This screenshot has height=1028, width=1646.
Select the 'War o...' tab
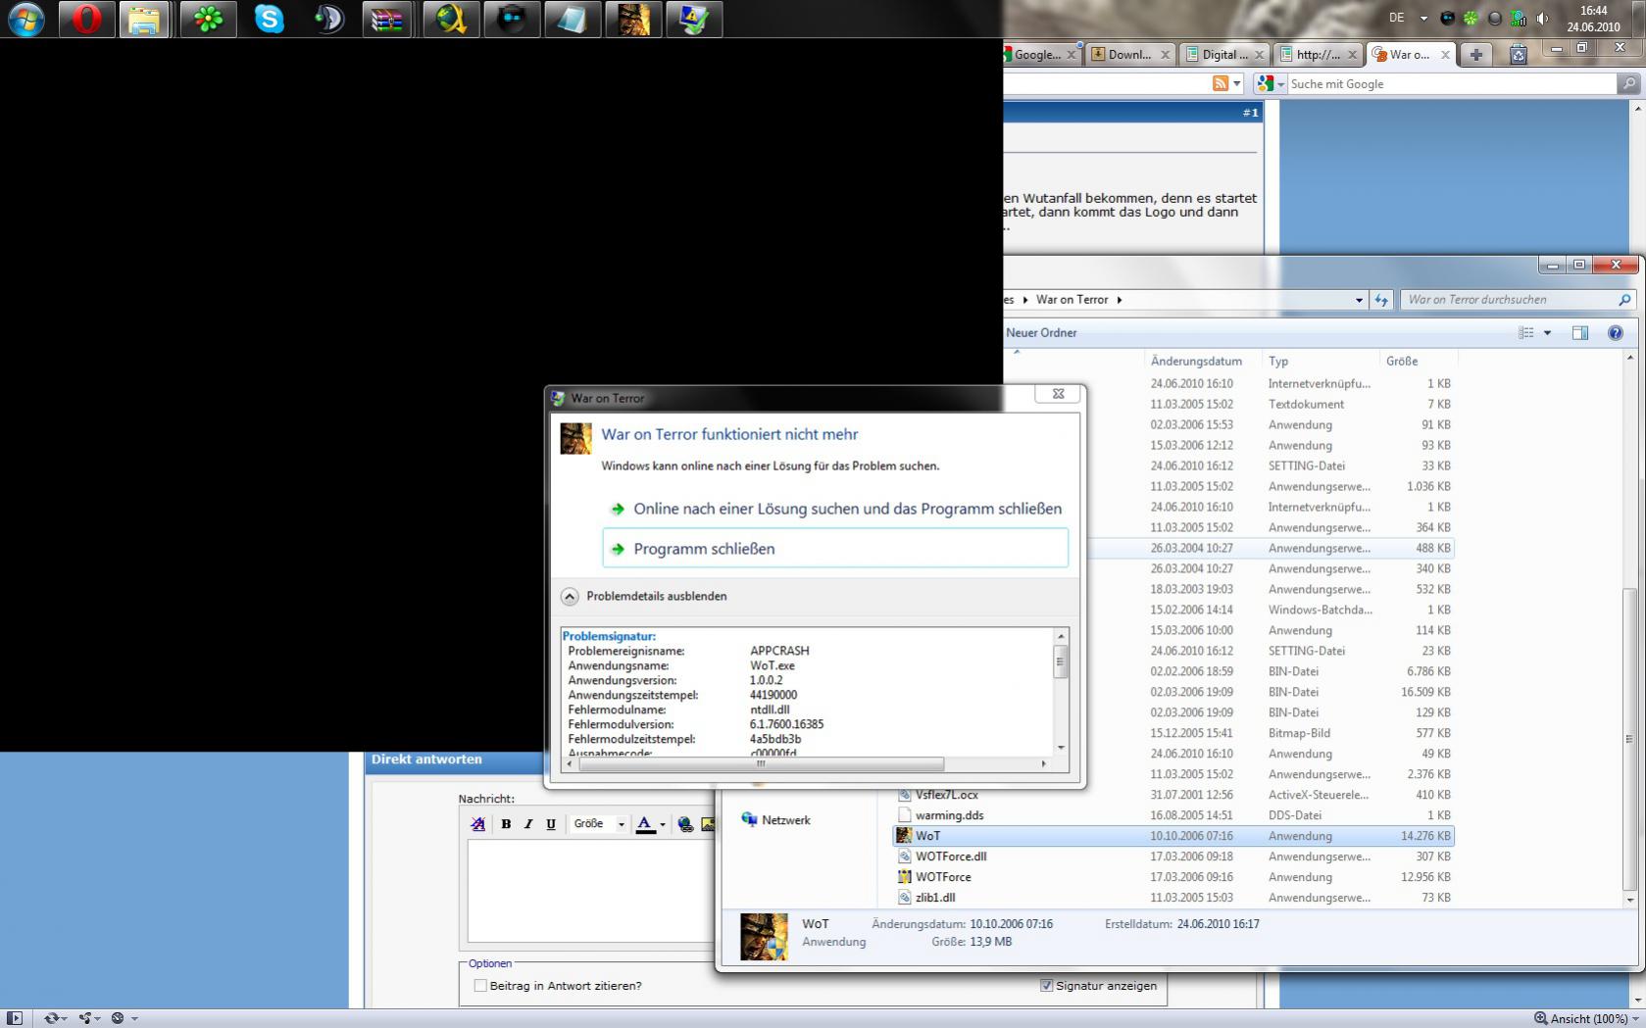[1412, 55]
